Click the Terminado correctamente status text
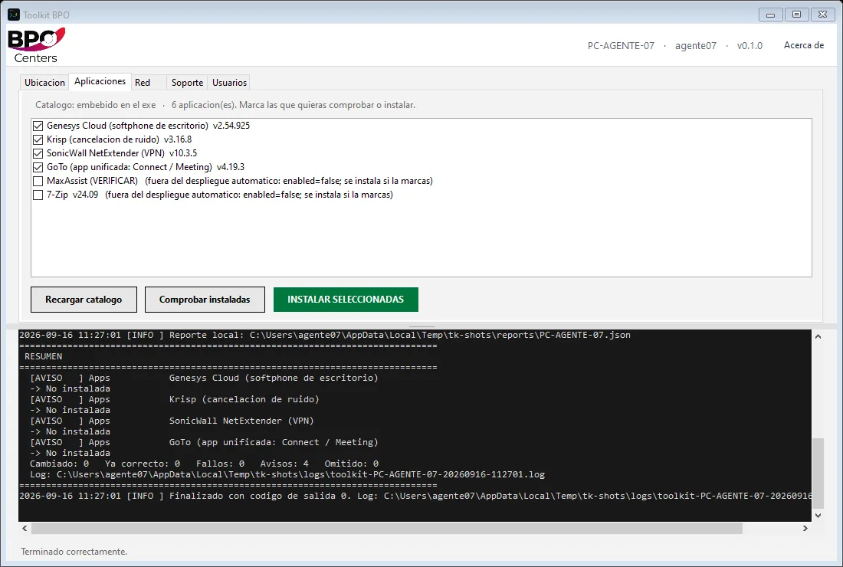This screenshot has width=843, height=567. [74, 552]
